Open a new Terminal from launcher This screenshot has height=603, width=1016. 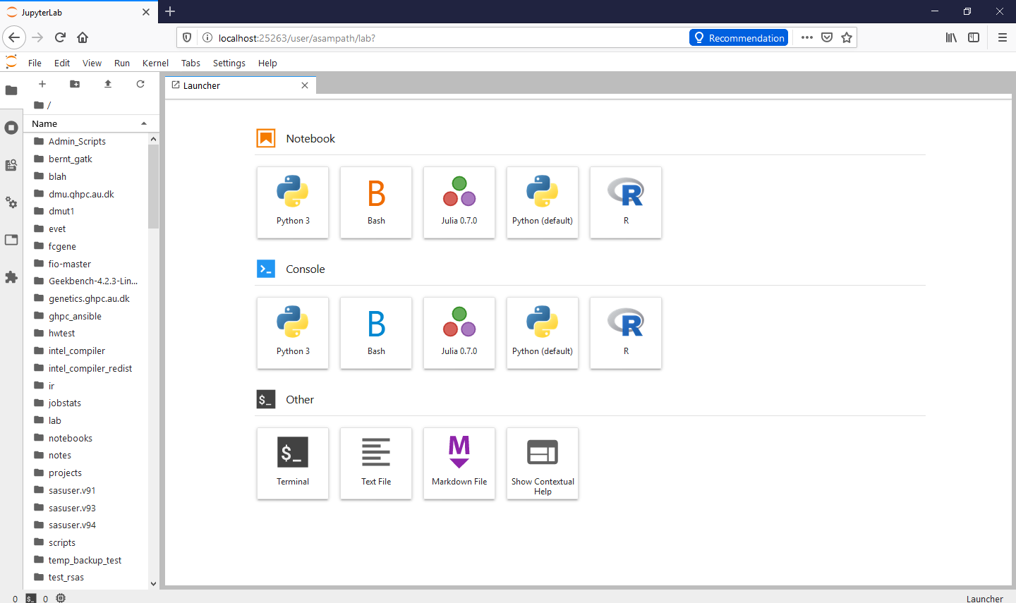pos(293,463)
